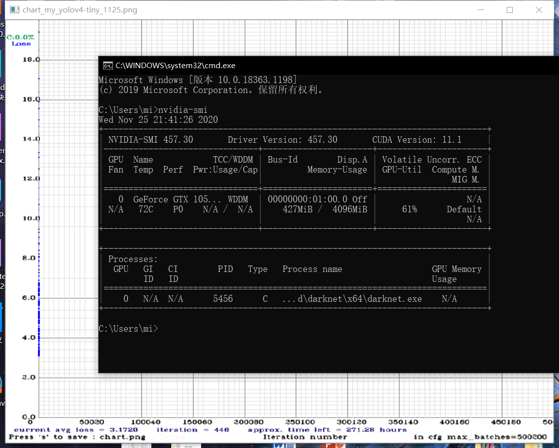The image size is (559, 448).
Task: Click the '450180' x-axis label
Action: pyautogui.click(x=506, y=422)
